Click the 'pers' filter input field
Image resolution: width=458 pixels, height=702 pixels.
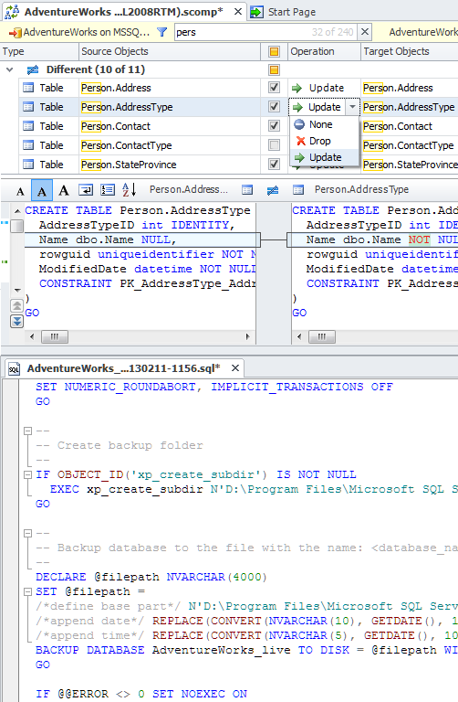[265, 32]
